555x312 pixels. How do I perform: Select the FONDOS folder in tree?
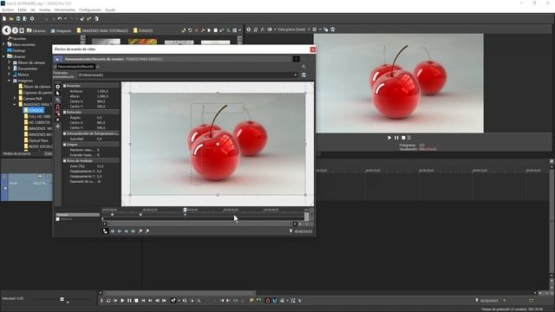pyautogui.click(x=34, y=110)
